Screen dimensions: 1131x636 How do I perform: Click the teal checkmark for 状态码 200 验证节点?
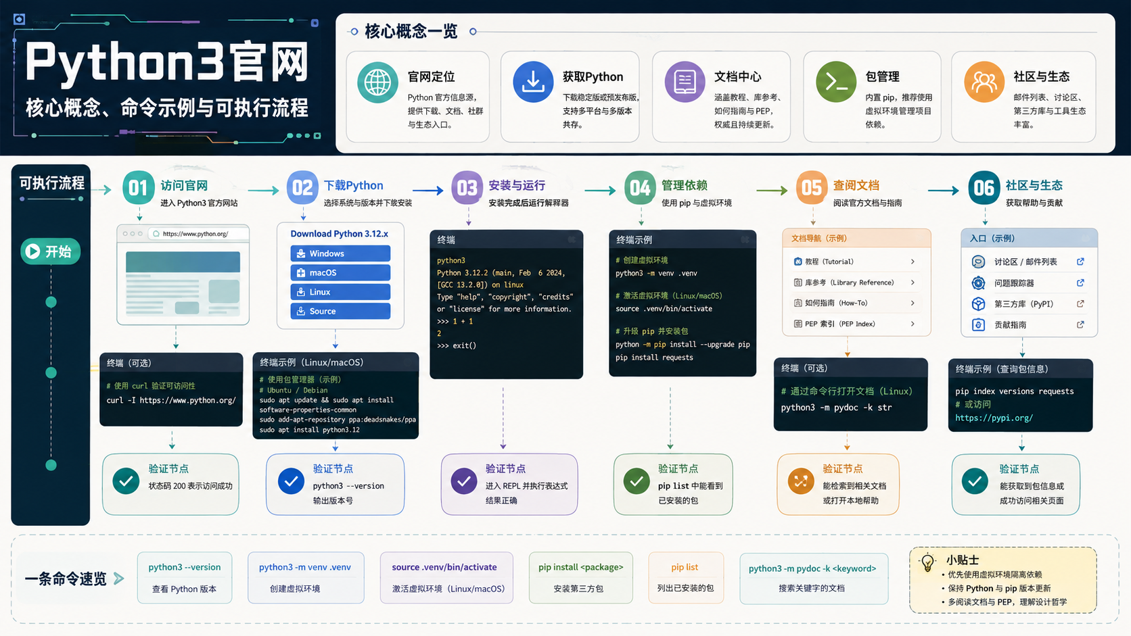coord(126,481)
